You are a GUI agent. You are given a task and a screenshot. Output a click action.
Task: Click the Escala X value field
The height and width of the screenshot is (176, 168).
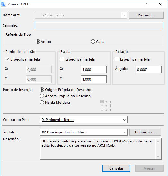(94, 70)
